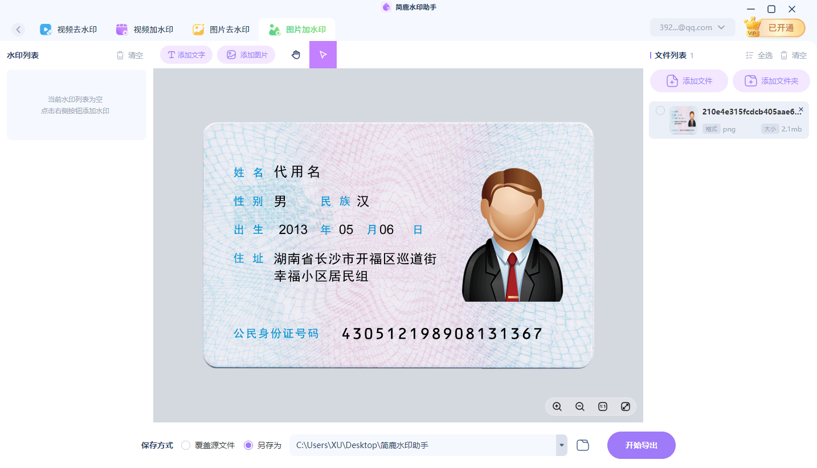Click the VIP 已开通 badge
This screenshot has height=468, width=817.
(x=775, y=27)
